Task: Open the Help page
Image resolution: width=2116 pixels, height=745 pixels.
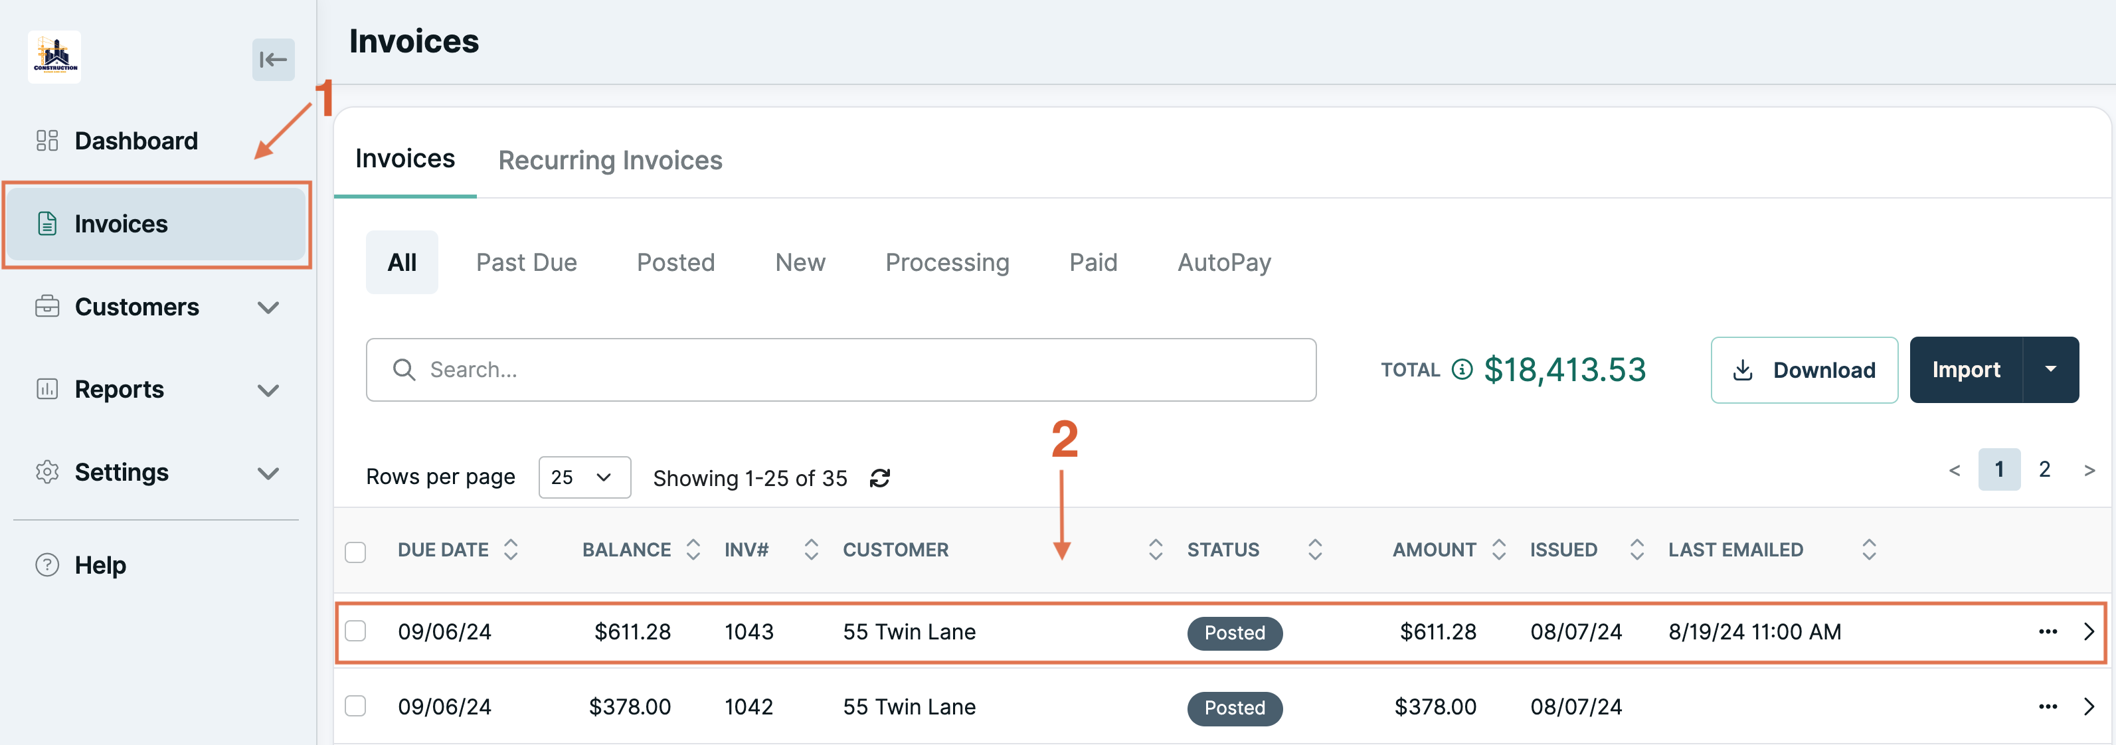Action: tap(100, 565)
